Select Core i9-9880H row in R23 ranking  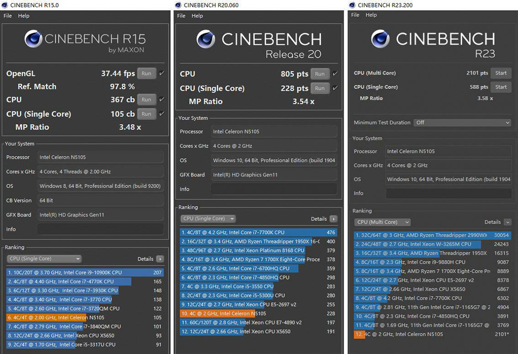pyautogui.click(x=433, y=262)
